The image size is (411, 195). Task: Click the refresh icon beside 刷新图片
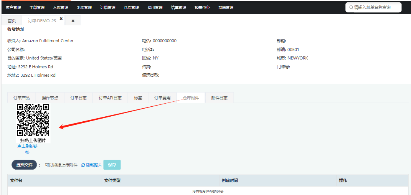(x=83, y=165)
